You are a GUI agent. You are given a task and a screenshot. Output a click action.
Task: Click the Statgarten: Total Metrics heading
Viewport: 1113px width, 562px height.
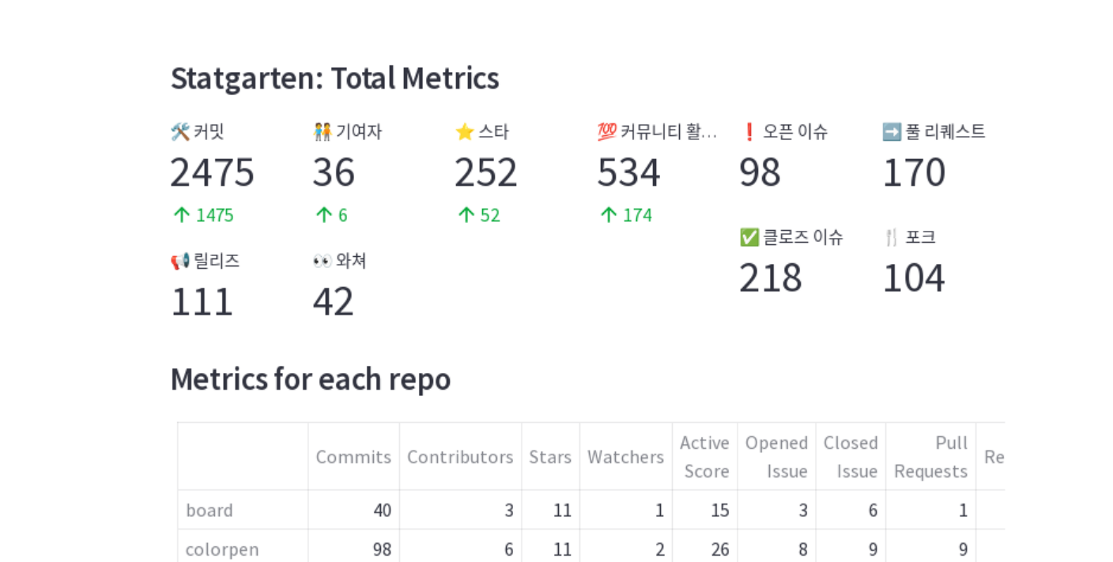(x=334, y=78)
